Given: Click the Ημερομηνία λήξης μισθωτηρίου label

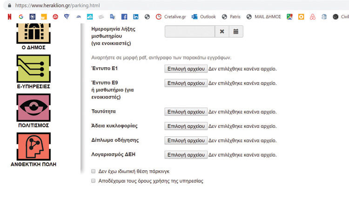Looking at the screenshot, I should tap(113, 36).
